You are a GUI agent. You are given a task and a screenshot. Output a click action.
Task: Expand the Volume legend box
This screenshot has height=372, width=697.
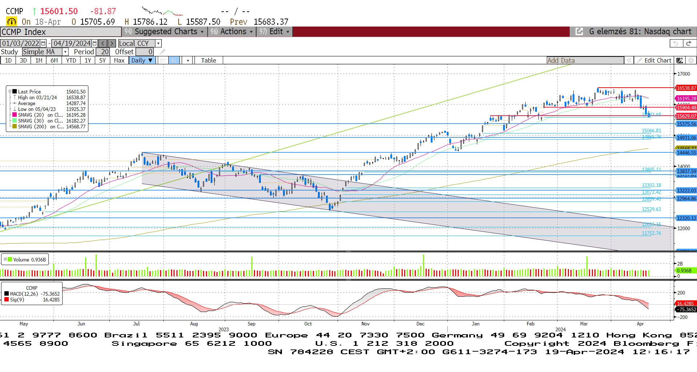pyautogui.click(x=5, y=259)
